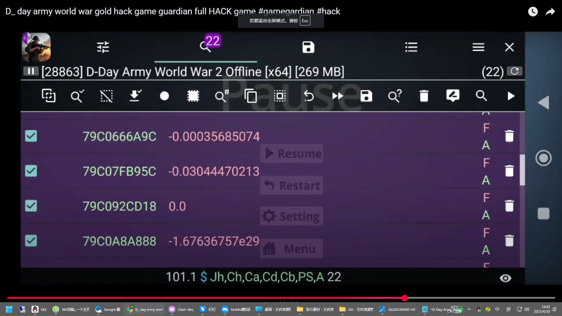Click the address text 79C07FB95C
The image size is (562, 316).
pos(119,171)
